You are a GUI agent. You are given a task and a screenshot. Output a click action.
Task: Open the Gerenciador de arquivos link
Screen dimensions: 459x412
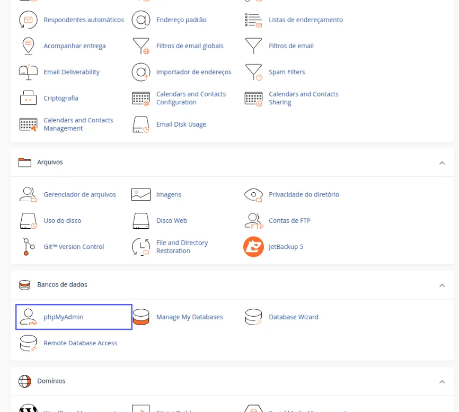click(80, 194)
